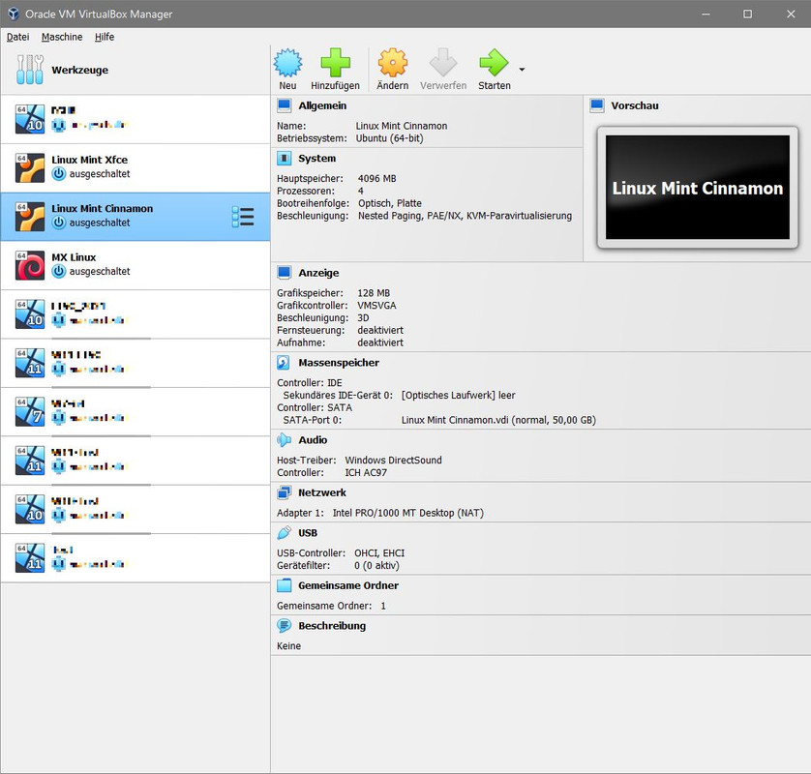Click the Allgemein section icon
This screenshot has height=774, width=811.
tap(284, 105)
